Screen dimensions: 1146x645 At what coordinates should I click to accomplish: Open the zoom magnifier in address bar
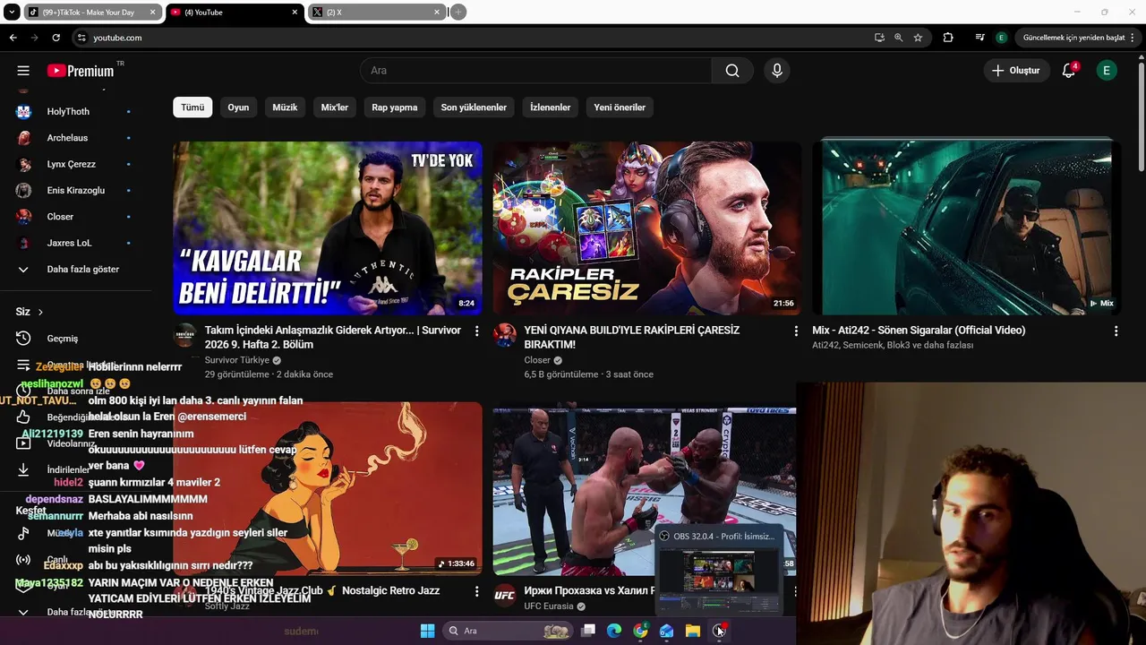(898, 38)
